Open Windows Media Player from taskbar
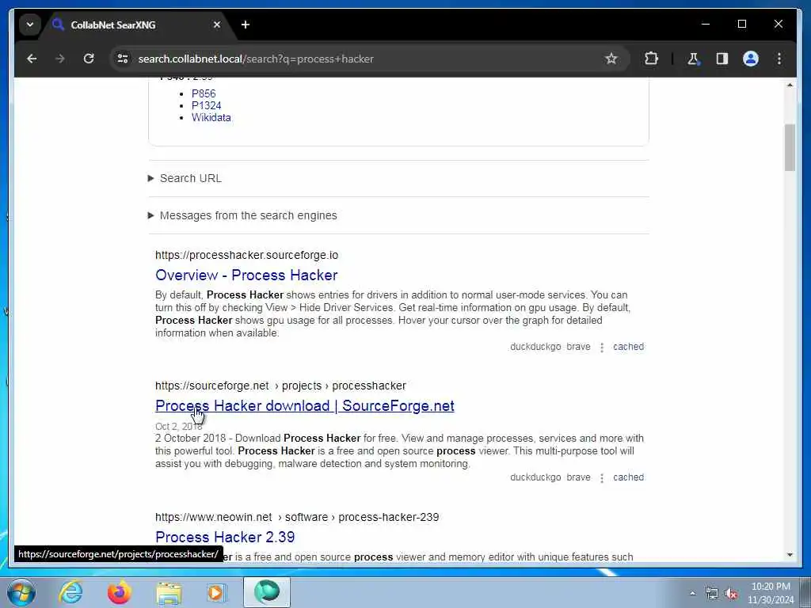Image resolution: width=811 pixels, height=608 pixels. tap(217, 592)
